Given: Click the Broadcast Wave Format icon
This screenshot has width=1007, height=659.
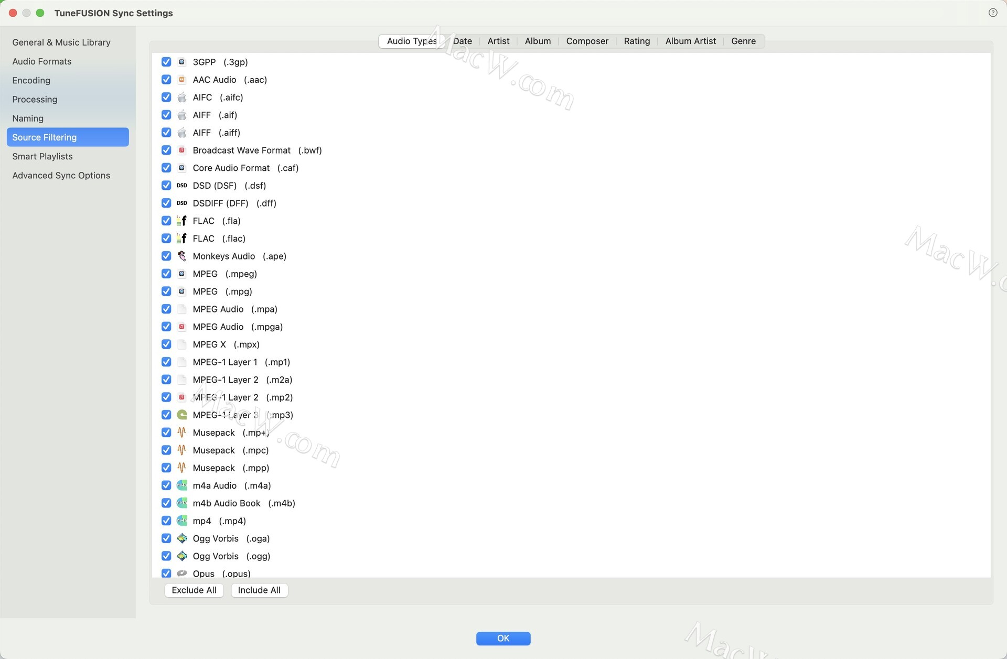Looking at the screenshot, I should [182, 150].
